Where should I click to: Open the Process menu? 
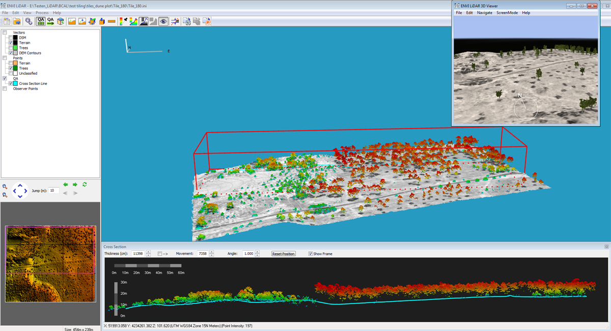[42, 13]
